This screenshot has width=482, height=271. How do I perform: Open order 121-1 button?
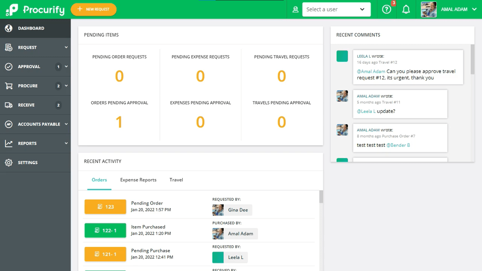tap(105, 254)
